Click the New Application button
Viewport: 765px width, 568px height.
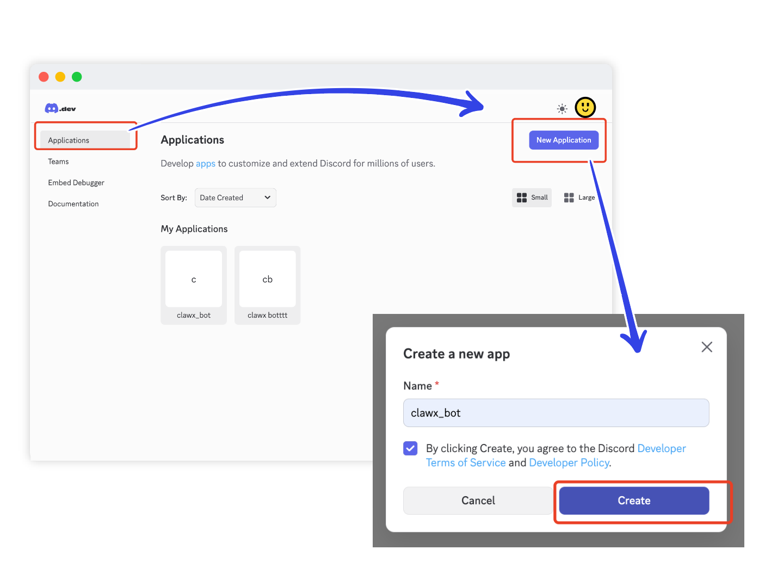pyautogui.click(x=563, y=140)
